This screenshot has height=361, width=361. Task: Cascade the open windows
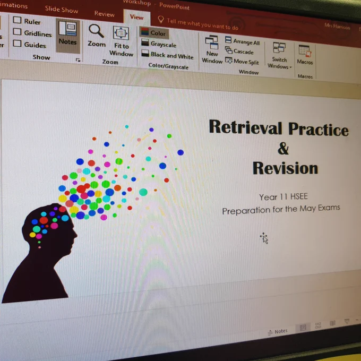coord(239,51)
